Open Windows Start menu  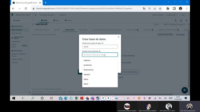click(14, 98)
